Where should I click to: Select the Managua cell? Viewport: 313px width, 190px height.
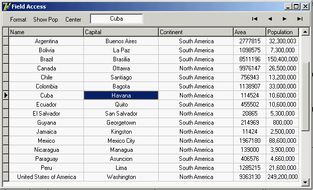pyautogui.click(x=121, y=150)
